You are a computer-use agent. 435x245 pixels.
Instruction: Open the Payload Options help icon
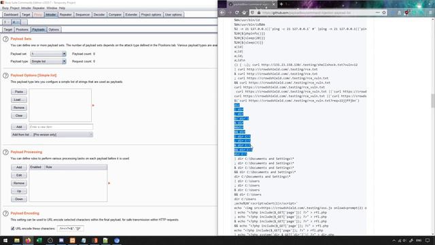tap(5, 76)
